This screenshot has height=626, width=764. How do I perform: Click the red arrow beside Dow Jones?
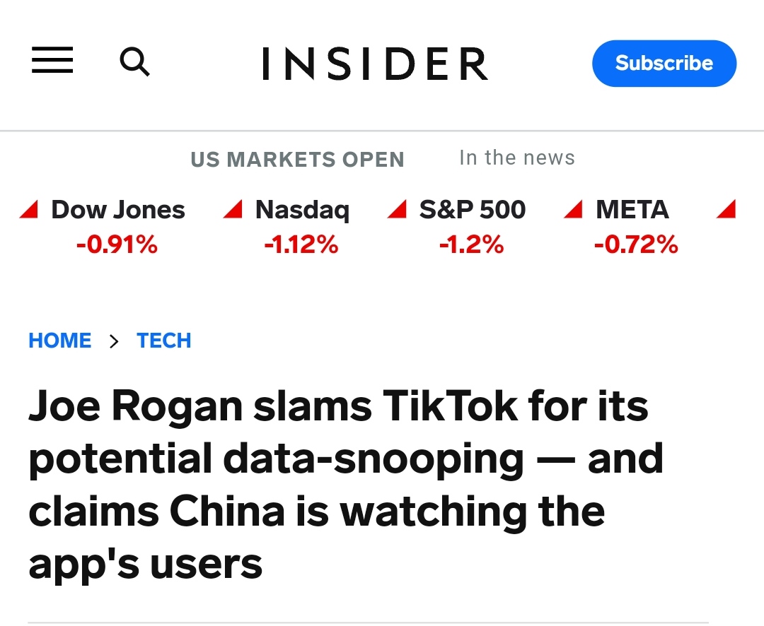[29, 209]
